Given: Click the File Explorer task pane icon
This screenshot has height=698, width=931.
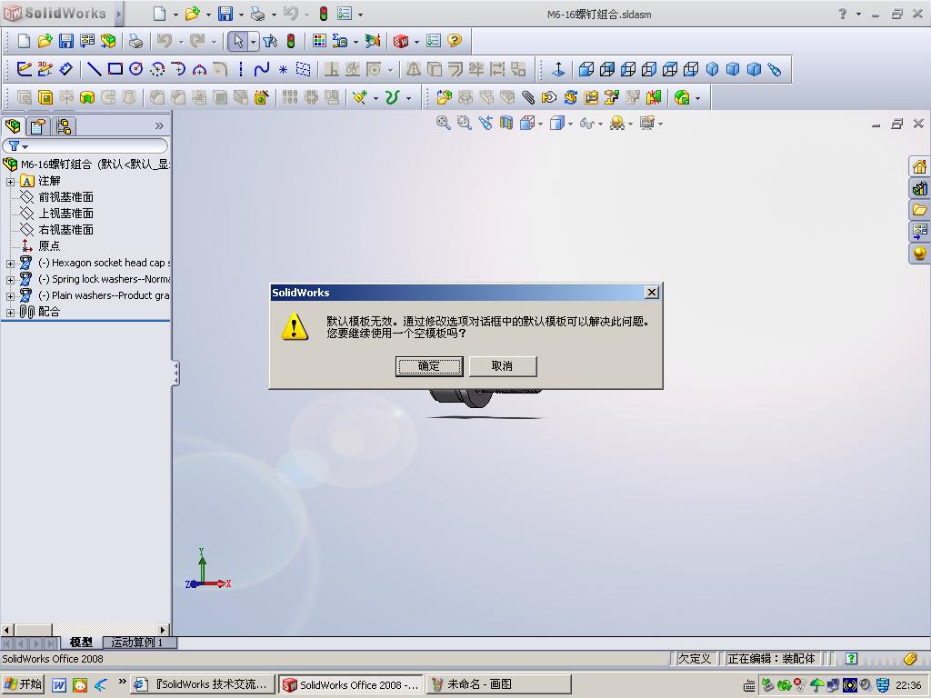Looking at the screenshot, I should coord(919,210).
